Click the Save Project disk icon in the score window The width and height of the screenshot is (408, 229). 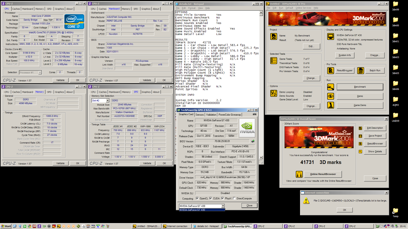click(x=360, y=136)
